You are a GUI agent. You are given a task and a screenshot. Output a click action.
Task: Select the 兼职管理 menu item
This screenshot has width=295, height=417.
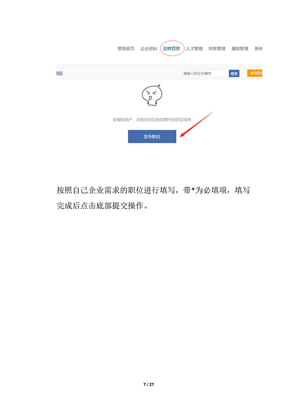[240, 49]
